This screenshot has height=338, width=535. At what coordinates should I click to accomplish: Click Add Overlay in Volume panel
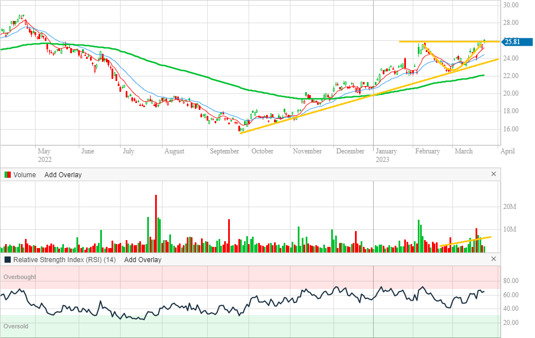pos(63,174)
